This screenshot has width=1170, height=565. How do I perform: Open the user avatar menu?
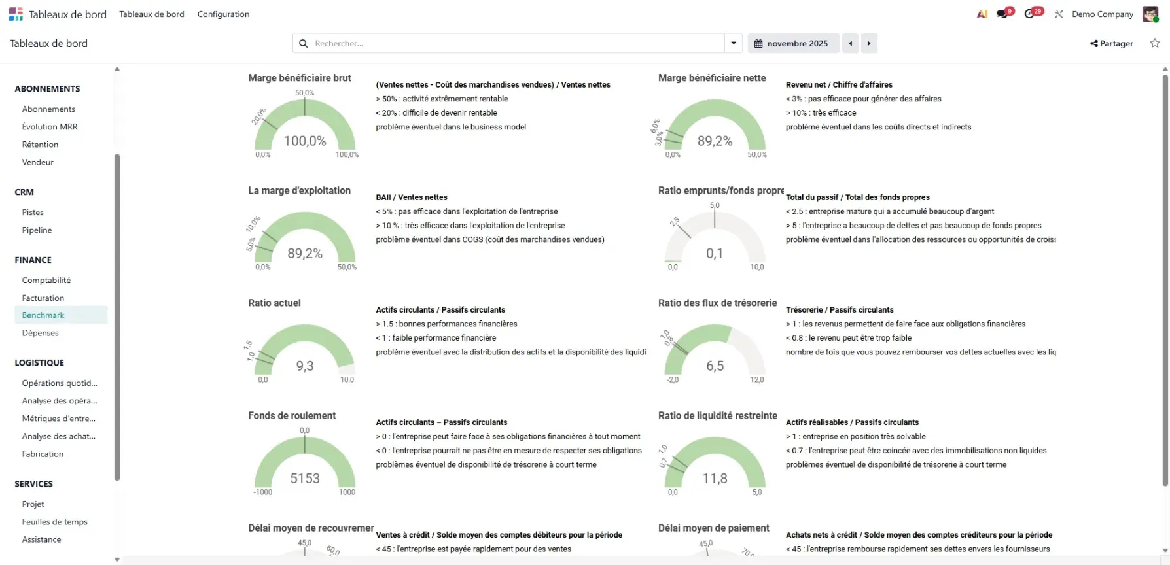tap(1150, 14)
